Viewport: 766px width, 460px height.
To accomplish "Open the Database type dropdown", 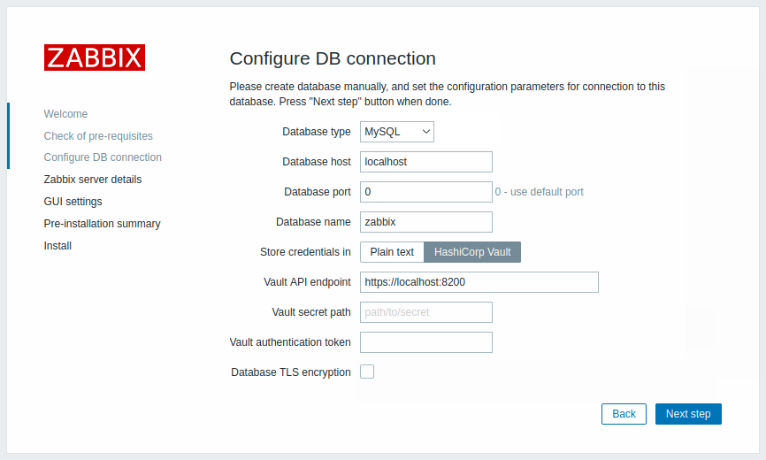I will coord(396,132).
